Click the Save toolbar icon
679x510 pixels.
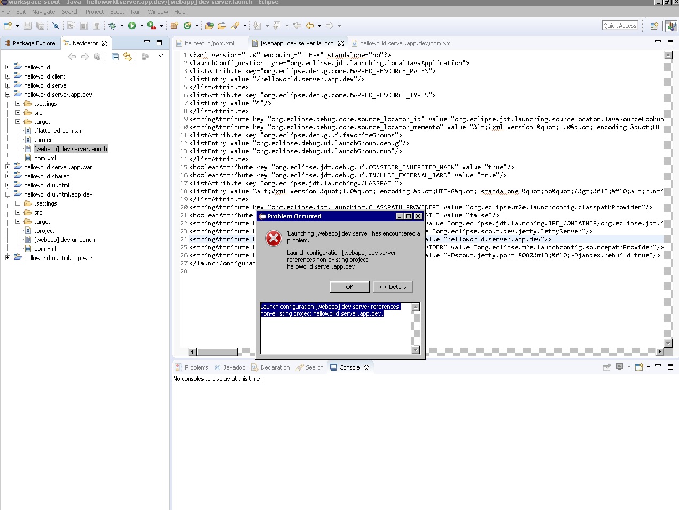click(x=27, y=26)
